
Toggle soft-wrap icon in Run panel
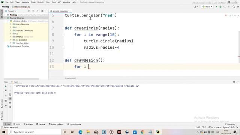(x=10, y=94)
